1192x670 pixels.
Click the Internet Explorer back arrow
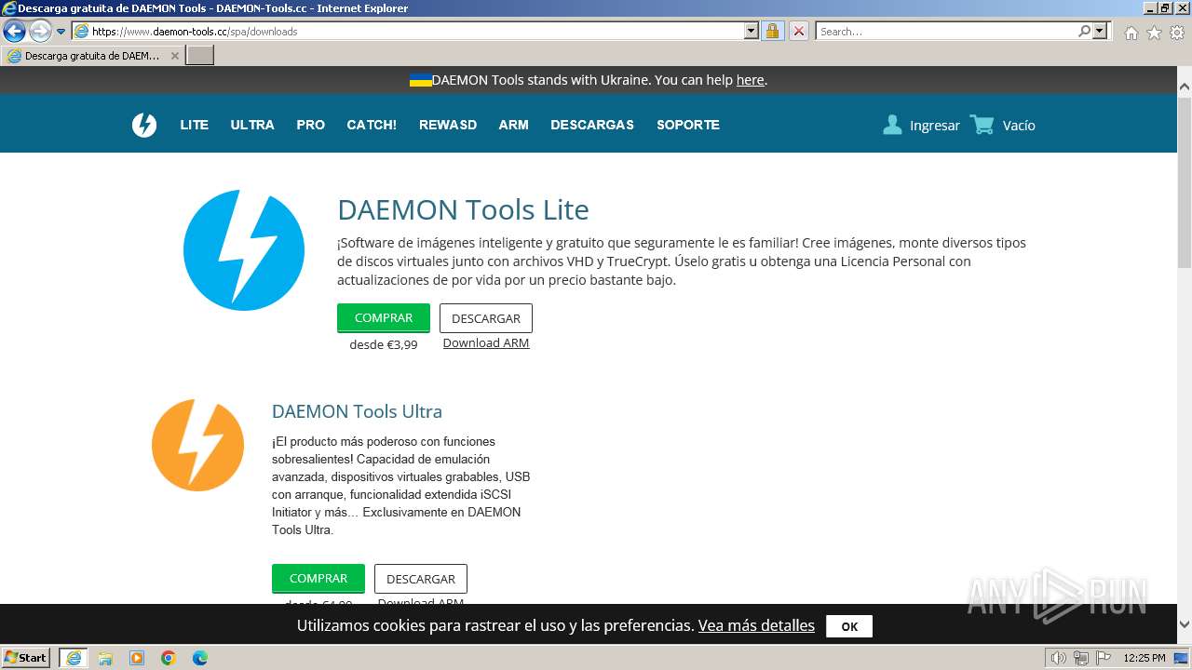14,31
